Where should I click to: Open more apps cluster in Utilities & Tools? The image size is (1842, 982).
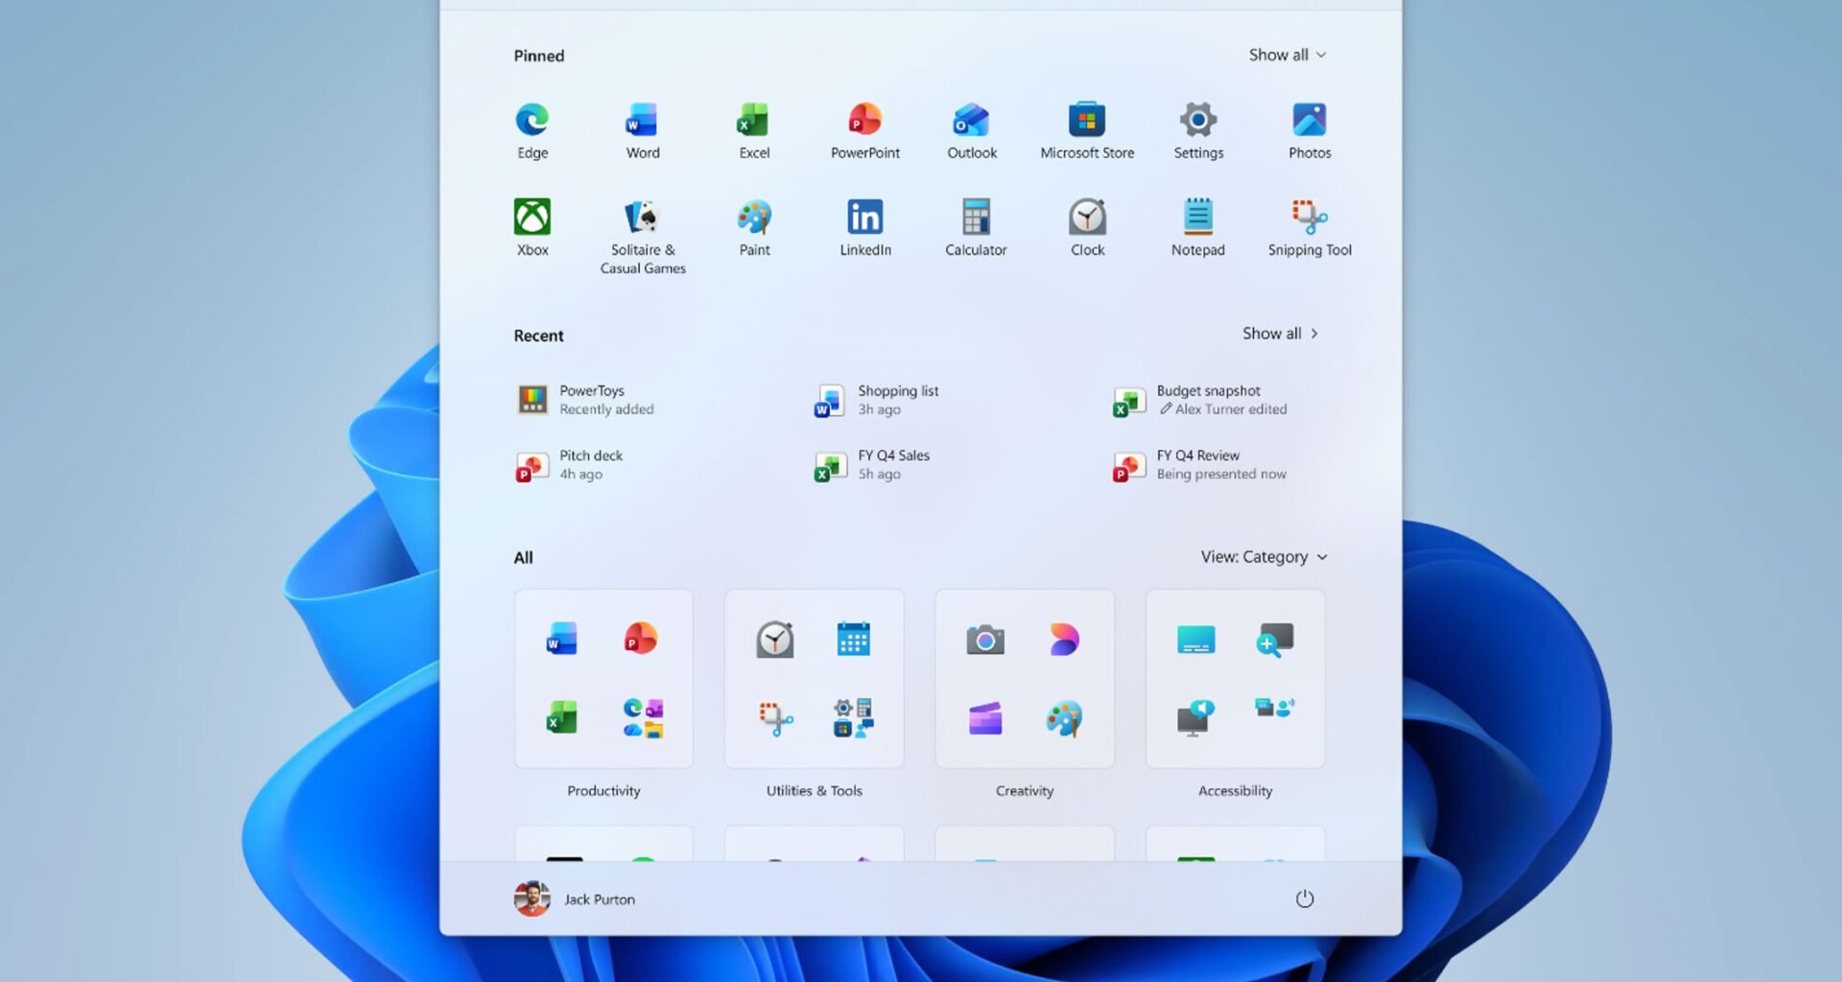click(x=853, y=717)
